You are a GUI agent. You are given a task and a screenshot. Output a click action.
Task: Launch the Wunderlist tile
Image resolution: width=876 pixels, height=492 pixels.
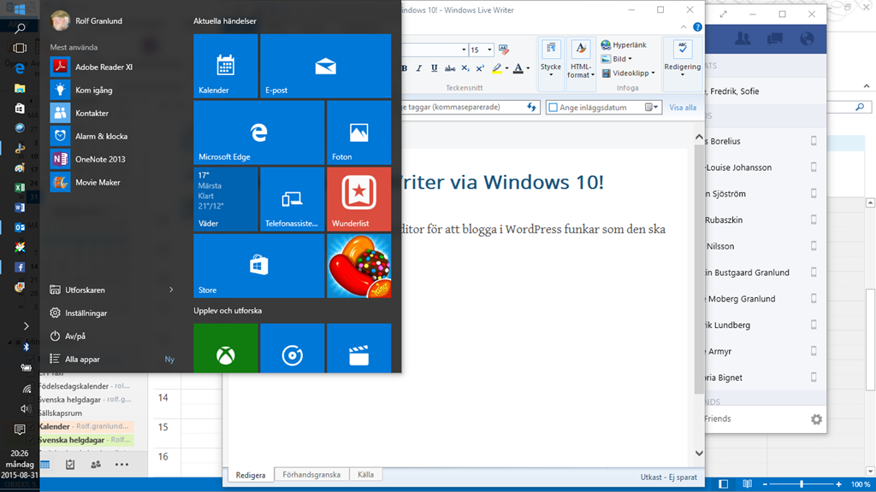click(358, 198)
